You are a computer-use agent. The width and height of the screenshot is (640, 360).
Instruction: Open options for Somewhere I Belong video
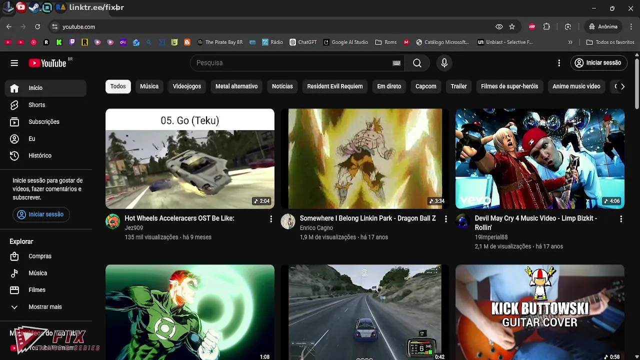point(446,219)
